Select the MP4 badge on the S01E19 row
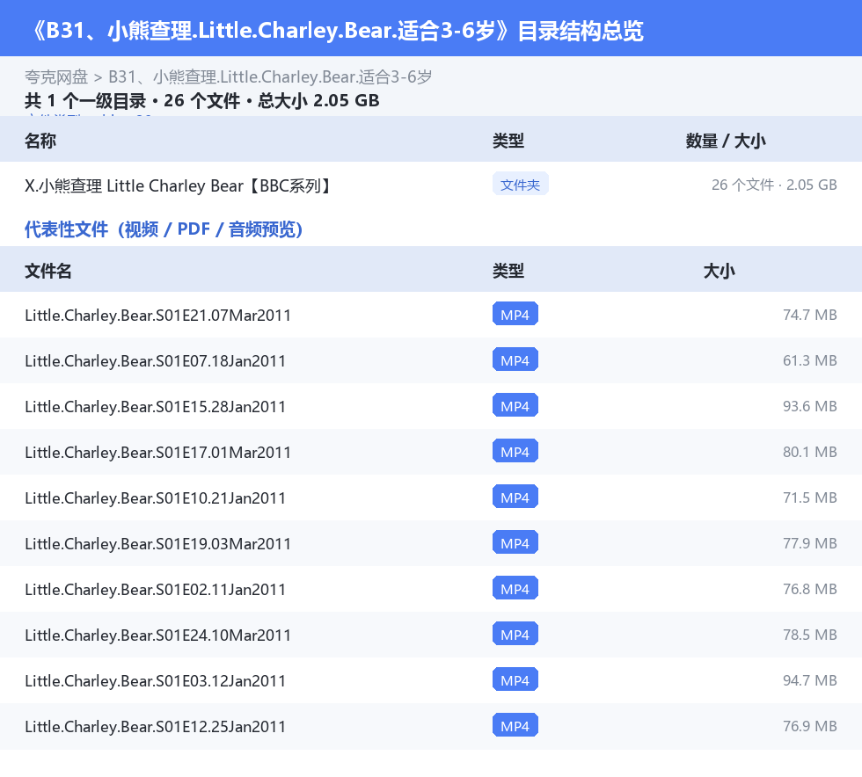 point(515,542)
